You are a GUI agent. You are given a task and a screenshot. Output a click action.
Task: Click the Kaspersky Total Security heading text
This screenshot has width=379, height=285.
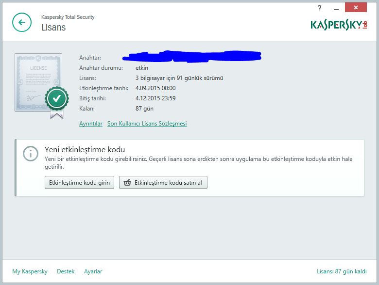[68, 17]
